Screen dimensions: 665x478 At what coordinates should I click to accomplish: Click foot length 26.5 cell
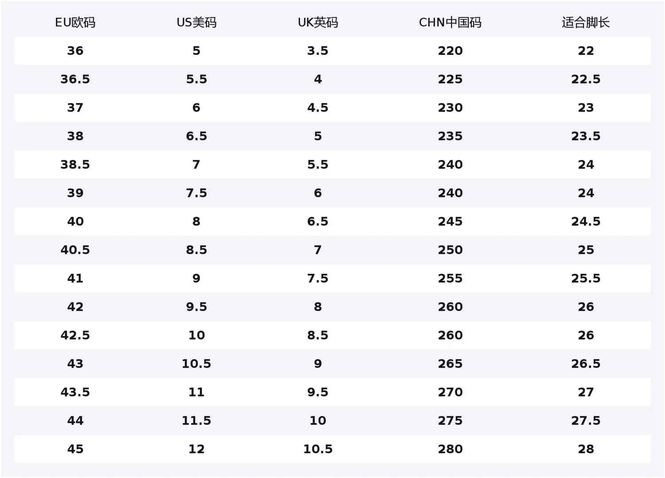[x=585, y=364]
